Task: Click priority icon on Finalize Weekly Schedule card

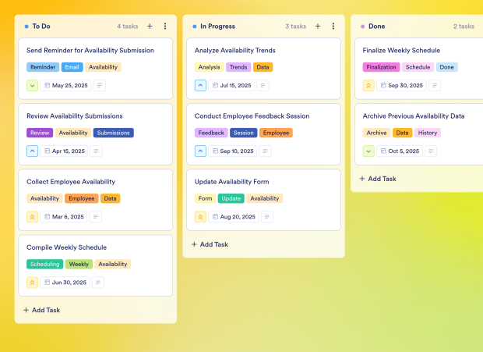Action: pyautogui.click(x=368, y=85)
